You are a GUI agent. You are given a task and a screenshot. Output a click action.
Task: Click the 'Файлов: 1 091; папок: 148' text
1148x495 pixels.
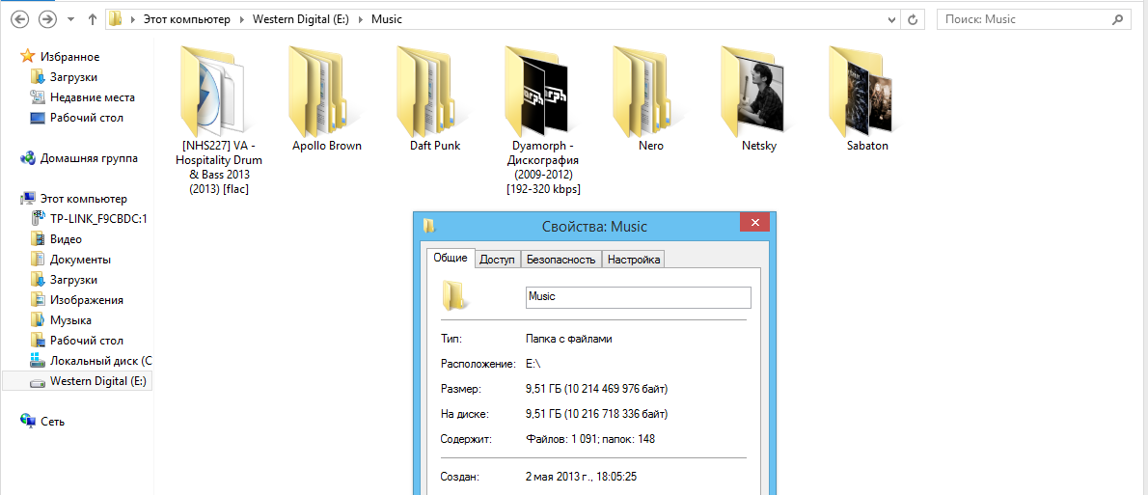coord(589,439)
